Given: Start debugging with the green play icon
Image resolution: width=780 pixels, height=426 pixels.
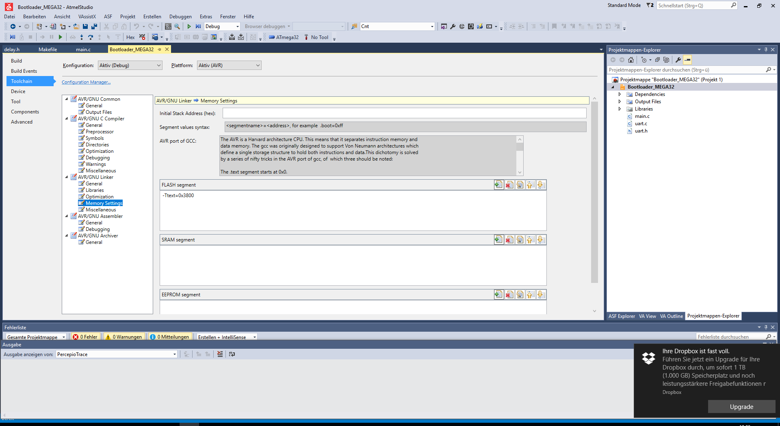Looking at the screenshot, I should (x=189, y=26).
